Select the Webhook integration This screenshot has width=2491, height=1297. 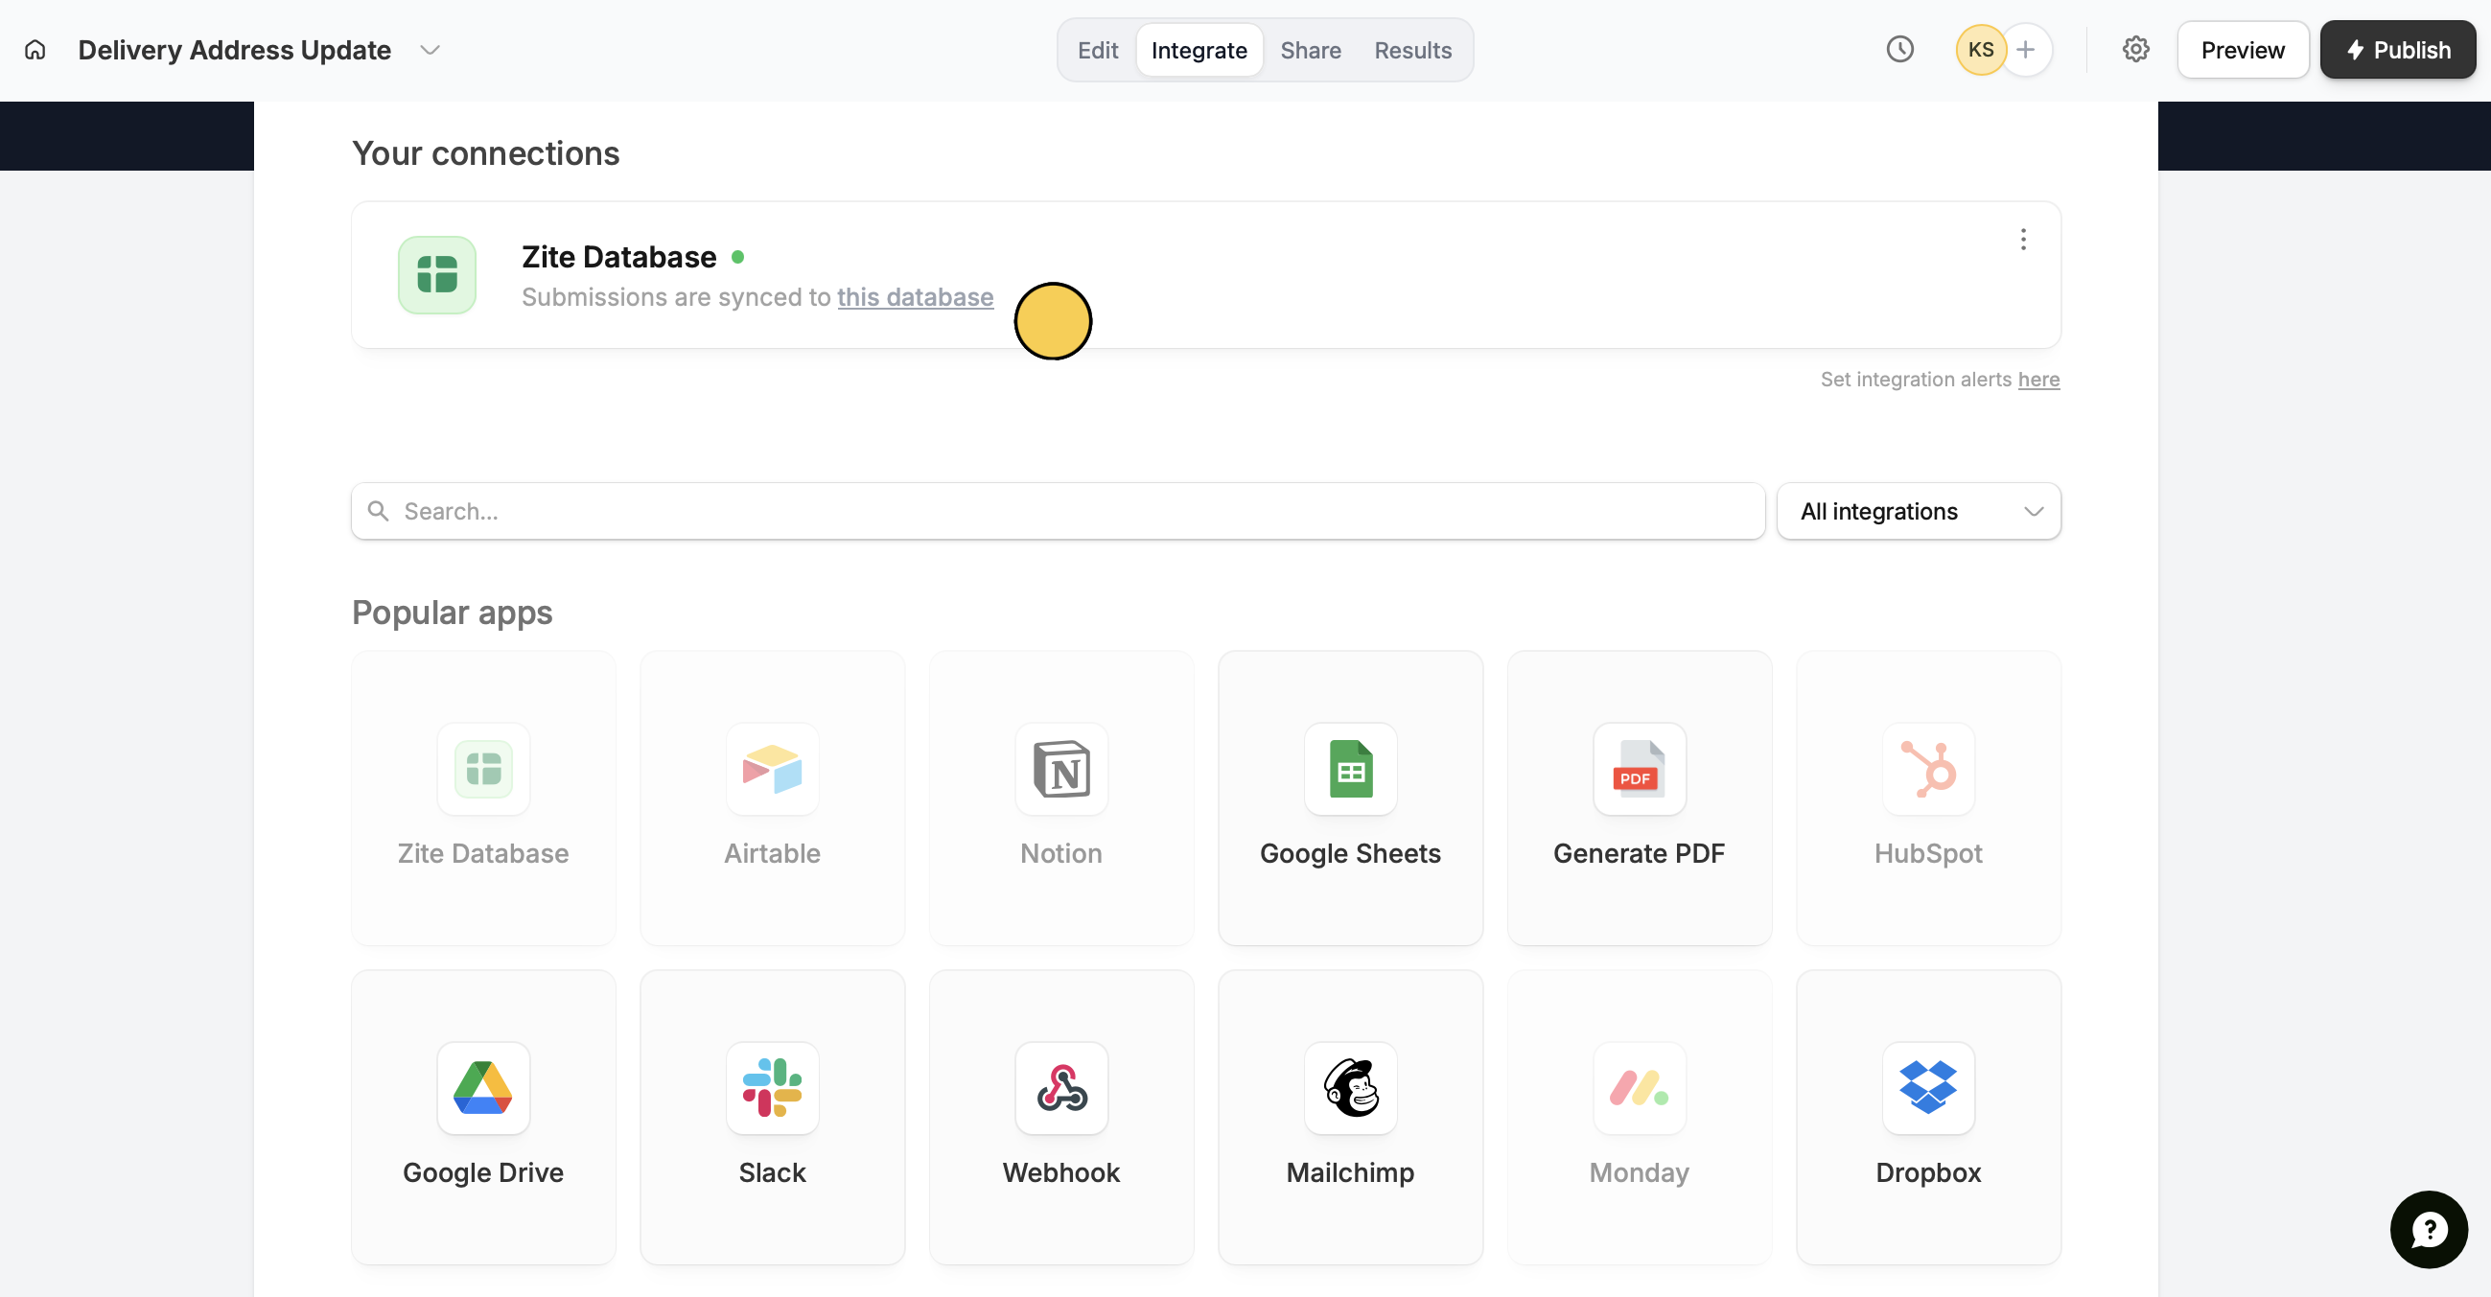tap(1060, 1116)
